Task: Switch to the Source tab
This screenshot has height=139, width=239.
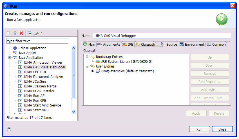Action: [169, 44]
